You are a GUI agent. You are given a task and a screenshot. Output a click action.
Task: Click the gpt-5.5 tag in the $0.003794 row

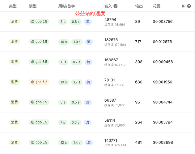[39, 122]
